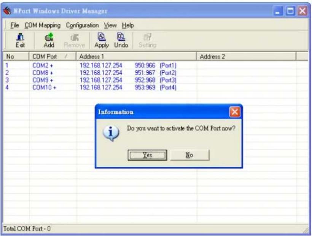Screen dimensions: 312x236
Task: Click ports 952:968 value
Action: coord(145,80)
